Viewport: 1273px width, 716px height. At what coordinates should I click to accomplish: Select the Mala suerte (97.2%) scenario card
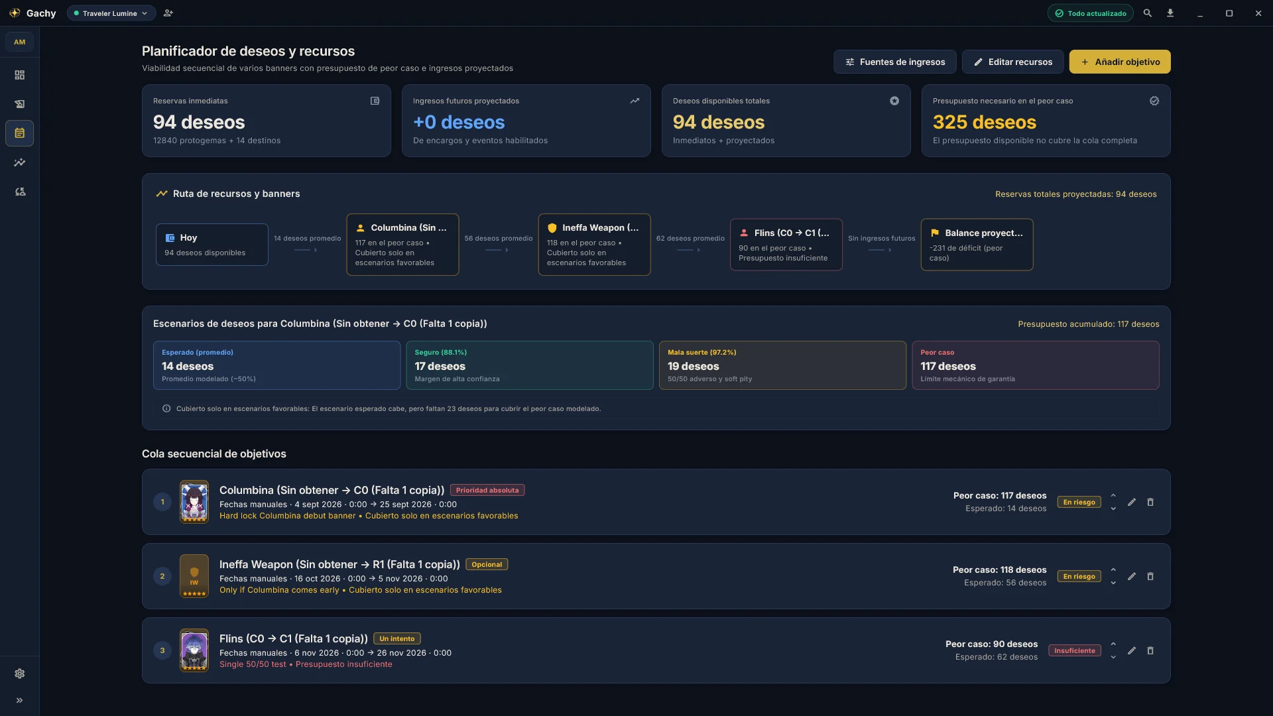pos(782,365)
